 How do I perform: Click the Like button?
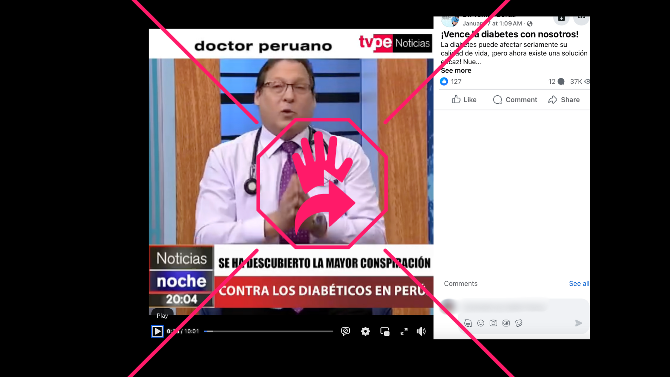464,99
